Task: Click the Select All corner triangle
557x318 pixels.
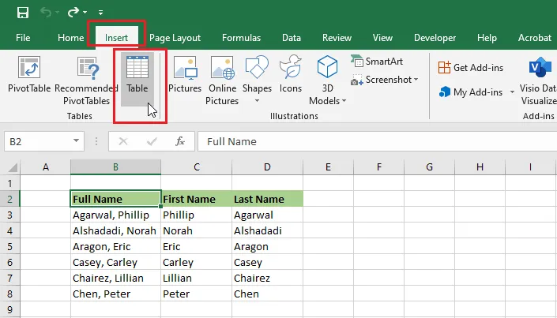Action: tap(13, 166)
